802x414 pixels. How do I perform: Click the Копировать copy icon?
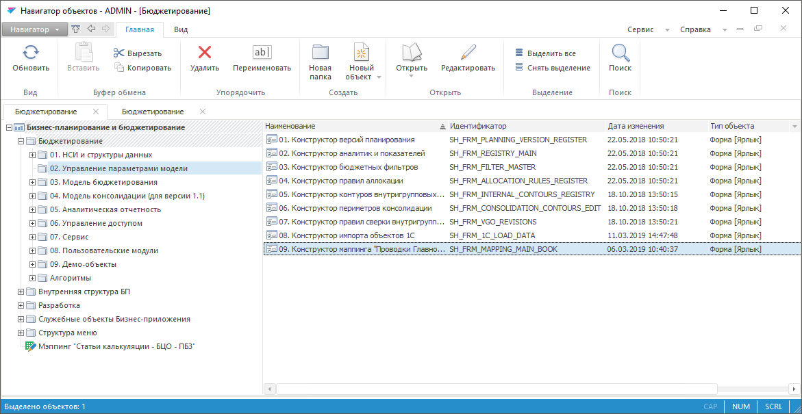point(118,67)
